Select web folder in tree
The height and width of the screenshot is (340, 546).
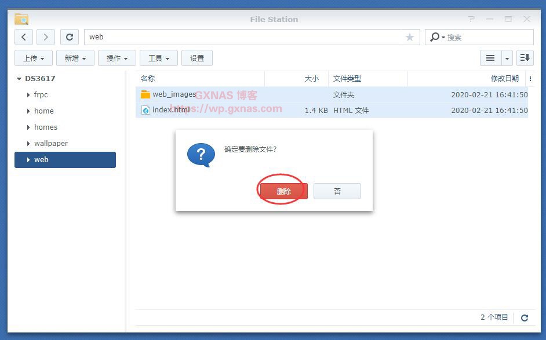pos(65,160)
